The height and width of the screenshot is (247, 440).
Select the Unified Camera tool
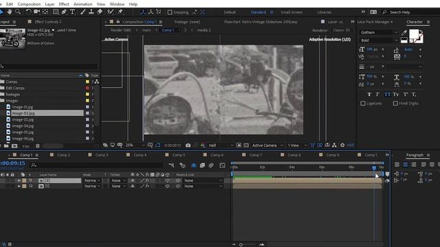pyautogui.click(x=36, y=12)
